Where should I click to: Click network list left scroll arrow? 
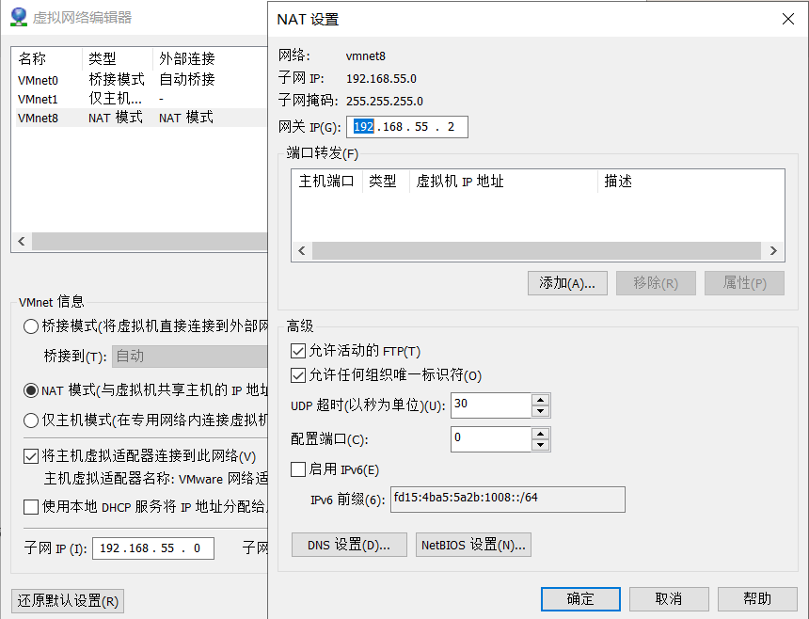(22, 242)
